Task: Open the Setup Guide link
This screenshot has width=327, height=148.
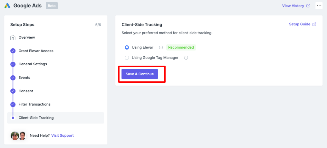Action: (x=303, y=24)
